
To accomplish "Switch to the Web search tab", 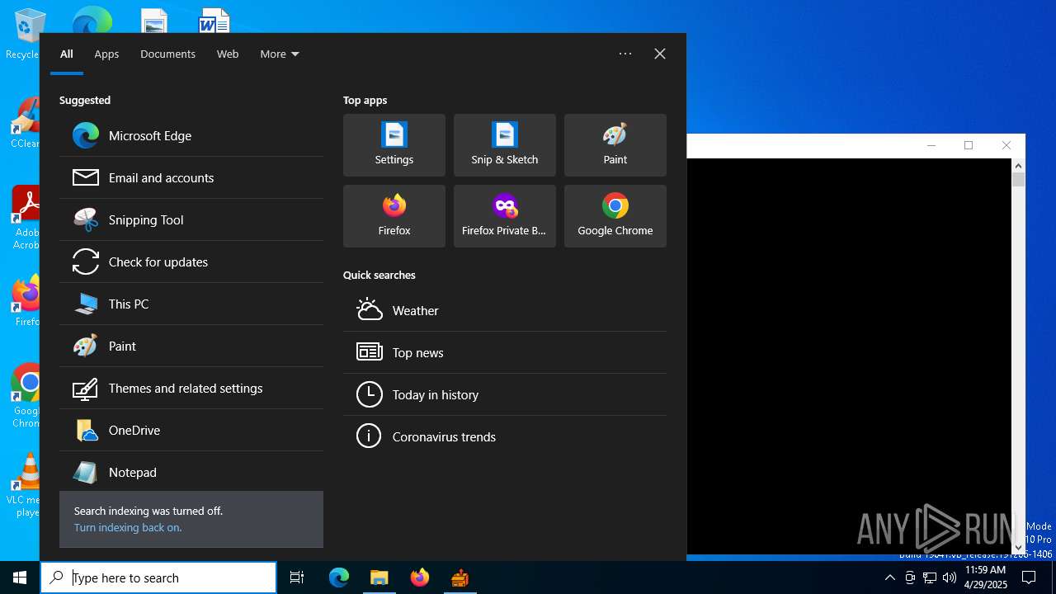I will coord(228,54).
